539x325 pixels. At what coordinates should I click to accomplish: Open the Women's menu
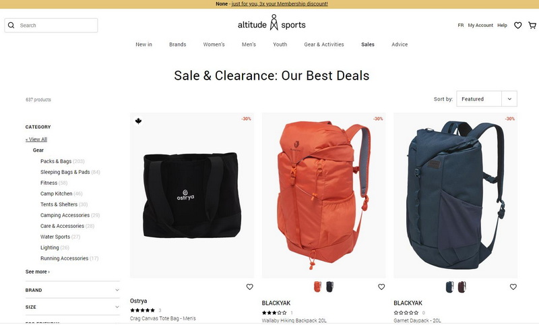click(x=214, y=45)
